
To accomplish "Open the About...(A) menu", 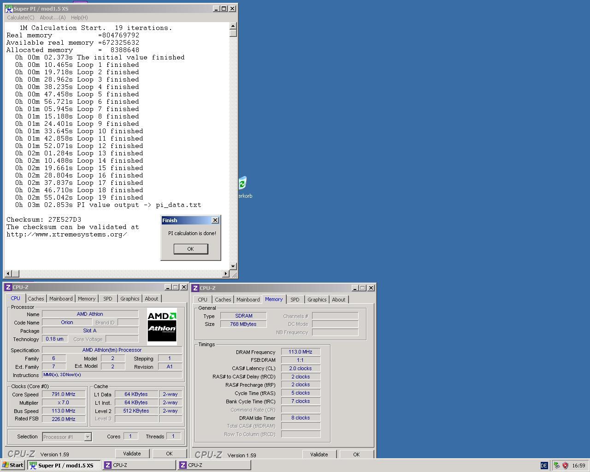I will (x=53, y=18).
